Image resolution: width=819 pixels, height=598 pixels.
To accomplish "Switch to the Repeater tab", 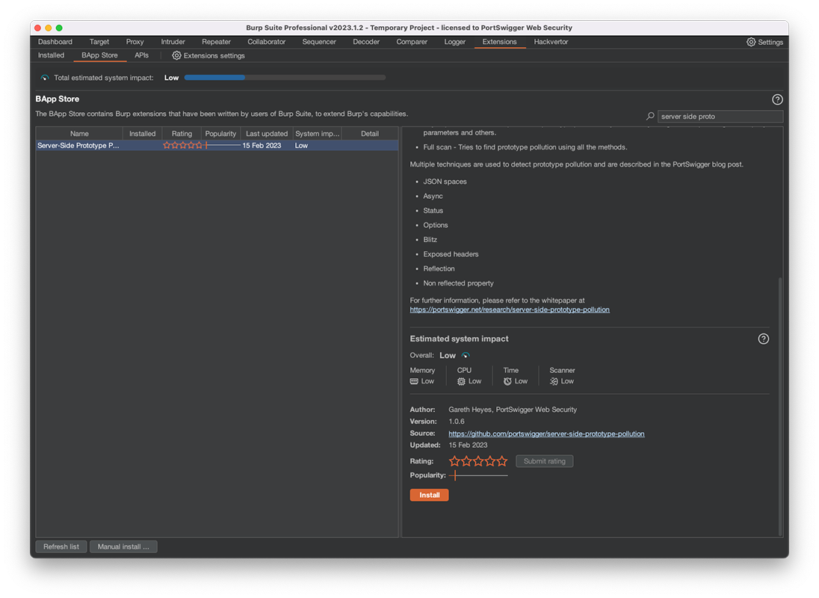I will tap(216, 42).
